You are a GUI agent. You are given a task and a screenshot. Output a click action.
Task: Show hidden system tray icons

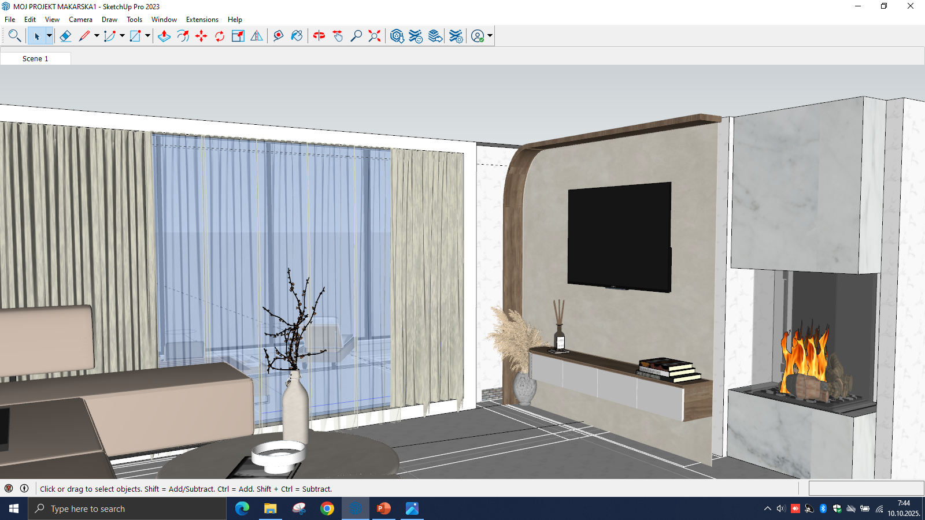[x=767, y=508]
